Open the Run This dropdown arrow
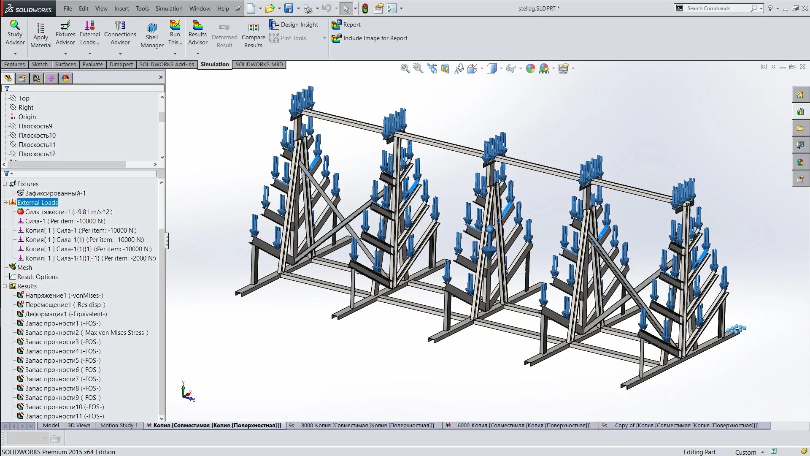 (175, 54)
